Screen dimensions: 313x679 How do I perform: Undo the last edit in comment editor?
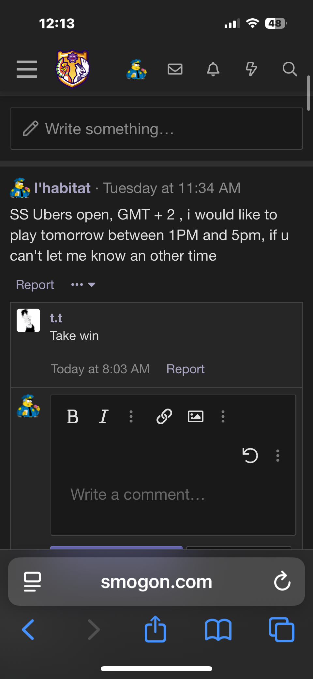click(x=250, y=455)
